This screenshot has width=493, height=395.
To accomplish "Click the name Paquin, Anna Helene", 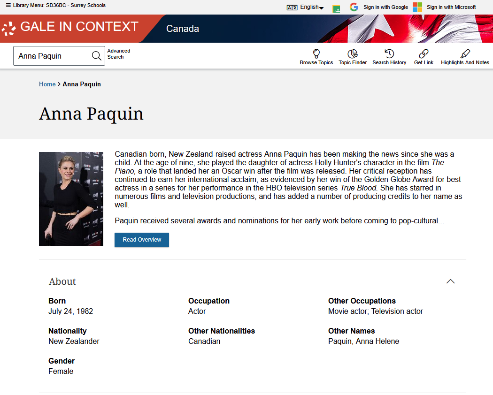I will point(364,341).
